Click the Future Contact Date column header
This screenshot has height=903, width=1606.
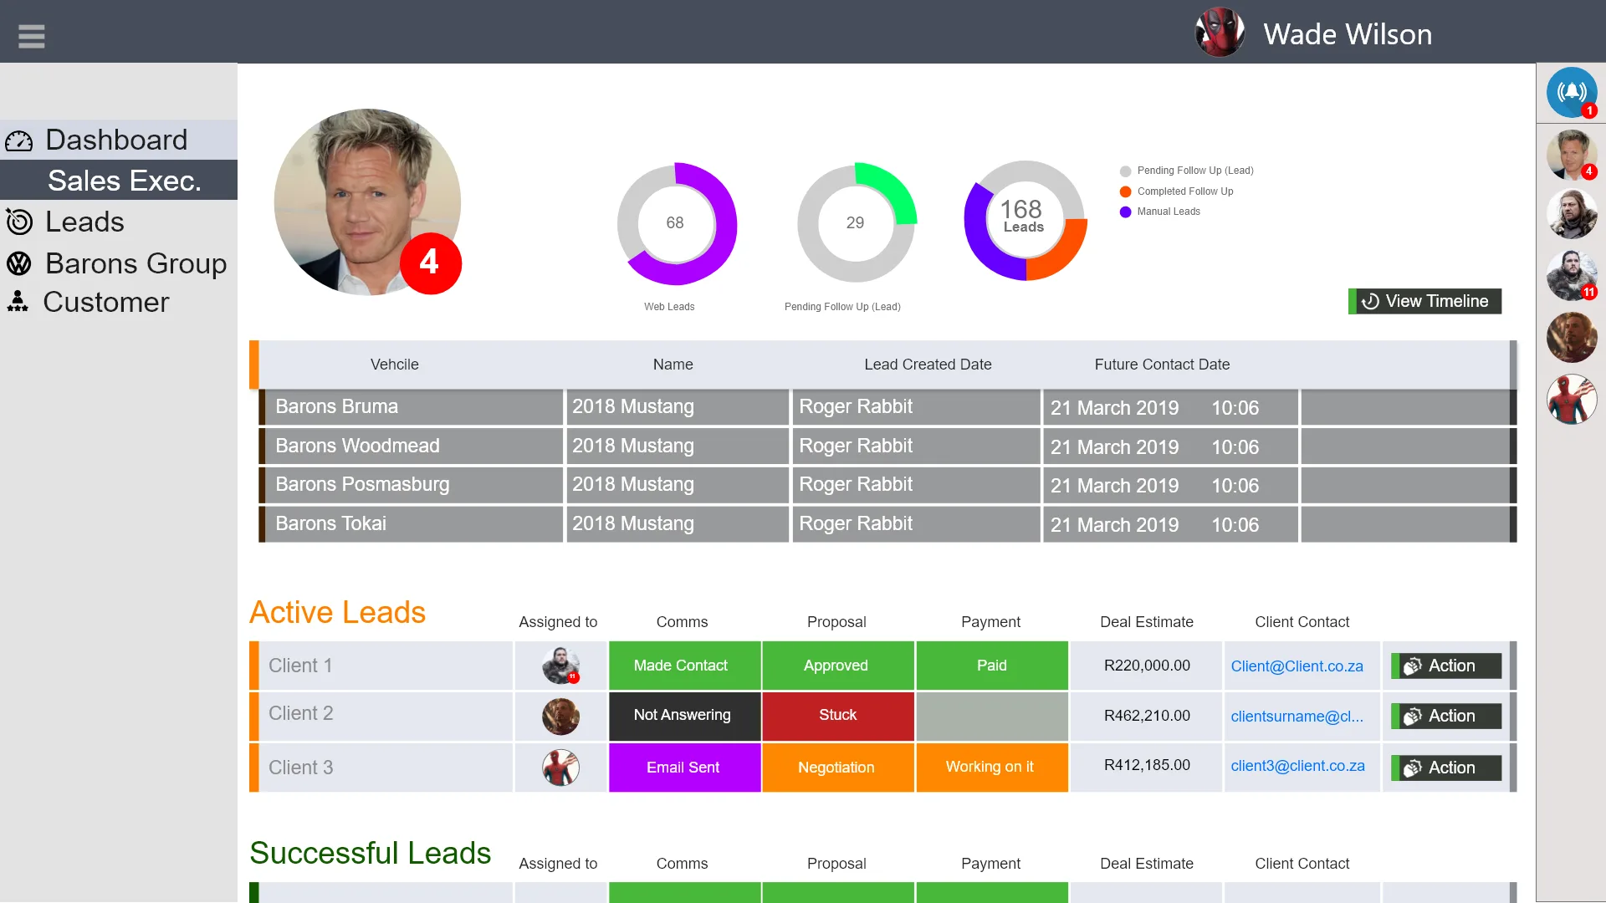[x=1162, y=365]
